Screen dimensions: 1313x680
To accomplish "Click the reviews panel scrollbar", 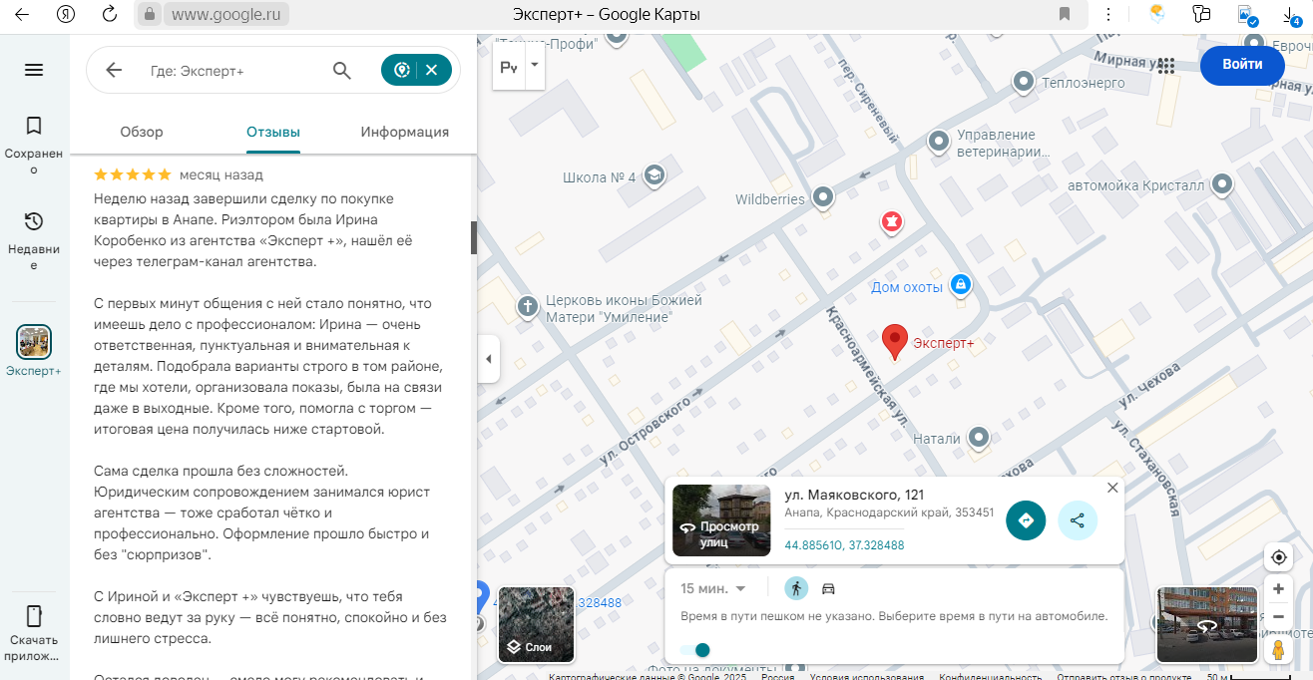I will (474, 238).
